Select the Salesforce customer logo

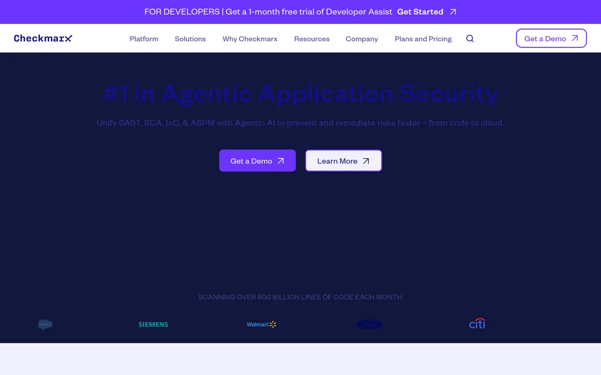click(x=45, y=324)
